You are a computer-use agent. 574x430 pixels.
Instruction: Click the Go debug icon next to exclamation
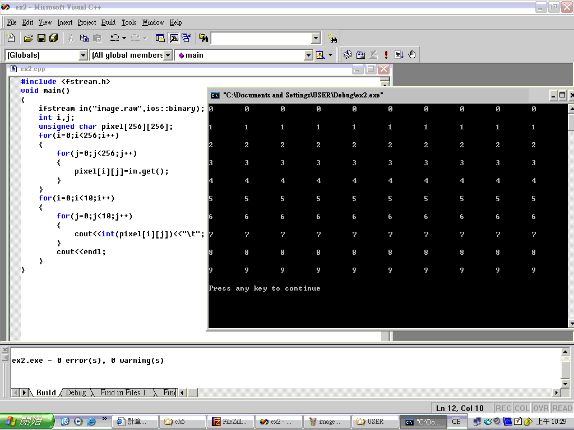399,55
